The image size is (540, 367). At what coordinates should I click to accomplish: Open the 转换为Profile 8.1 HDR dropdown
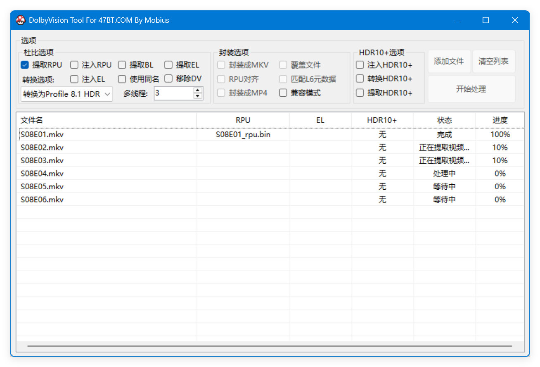tap(66, 94)
